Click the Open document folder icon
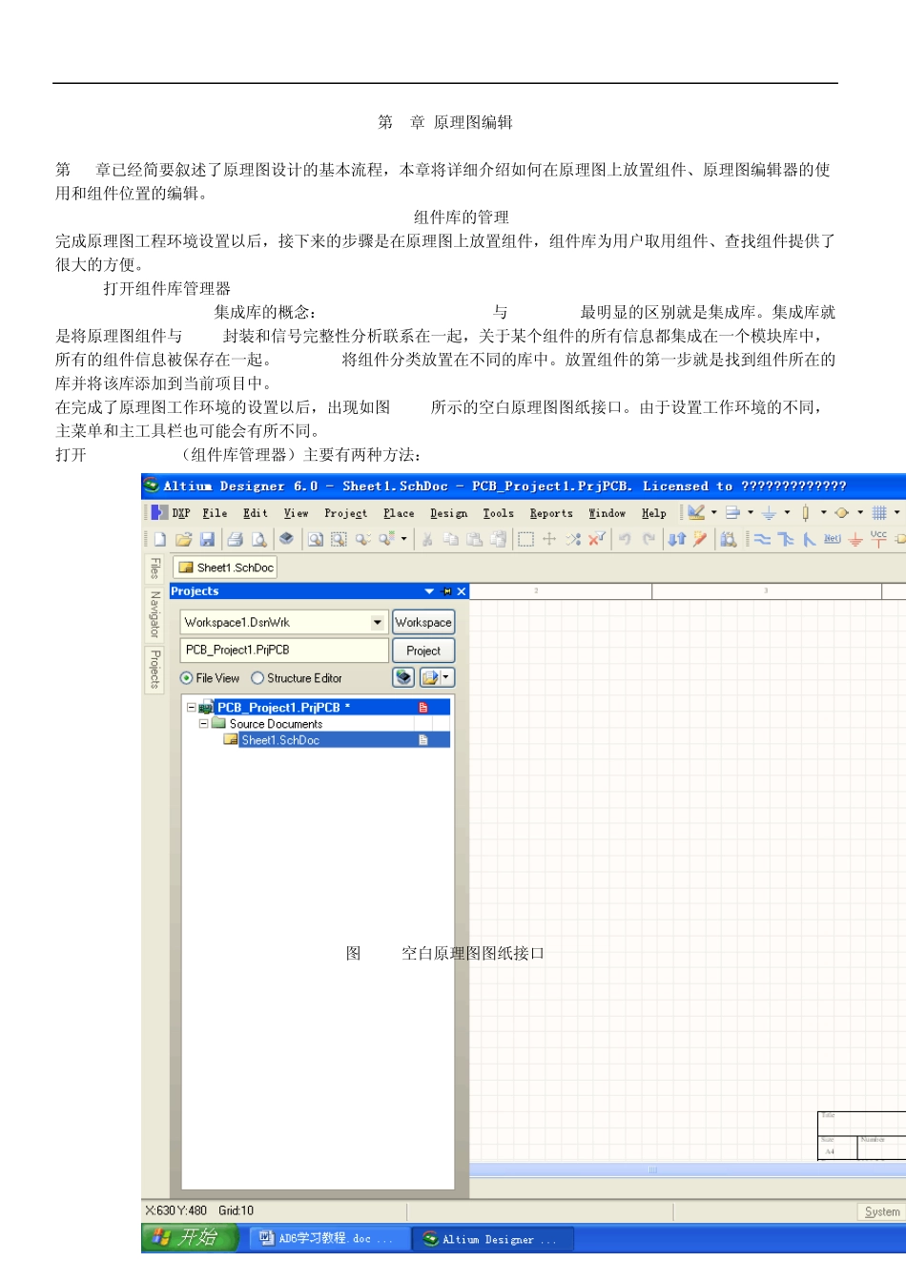 [183, 539]
